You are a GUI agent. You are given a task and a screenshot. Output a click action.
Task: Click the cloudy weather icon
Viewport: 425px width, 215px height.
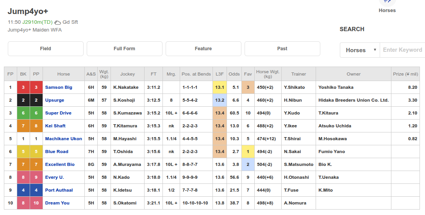(57, 23)
